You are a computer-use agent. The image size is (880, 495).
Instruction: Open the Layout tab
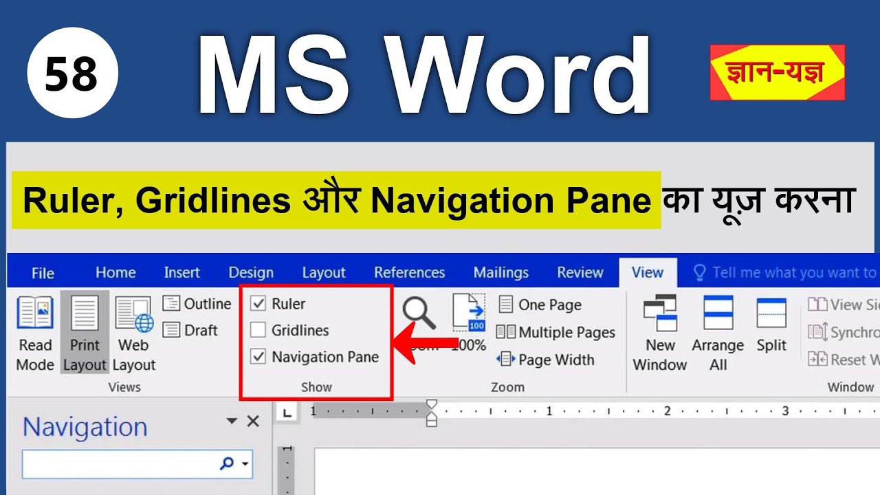pyautogui.click(x=324, y=273)
